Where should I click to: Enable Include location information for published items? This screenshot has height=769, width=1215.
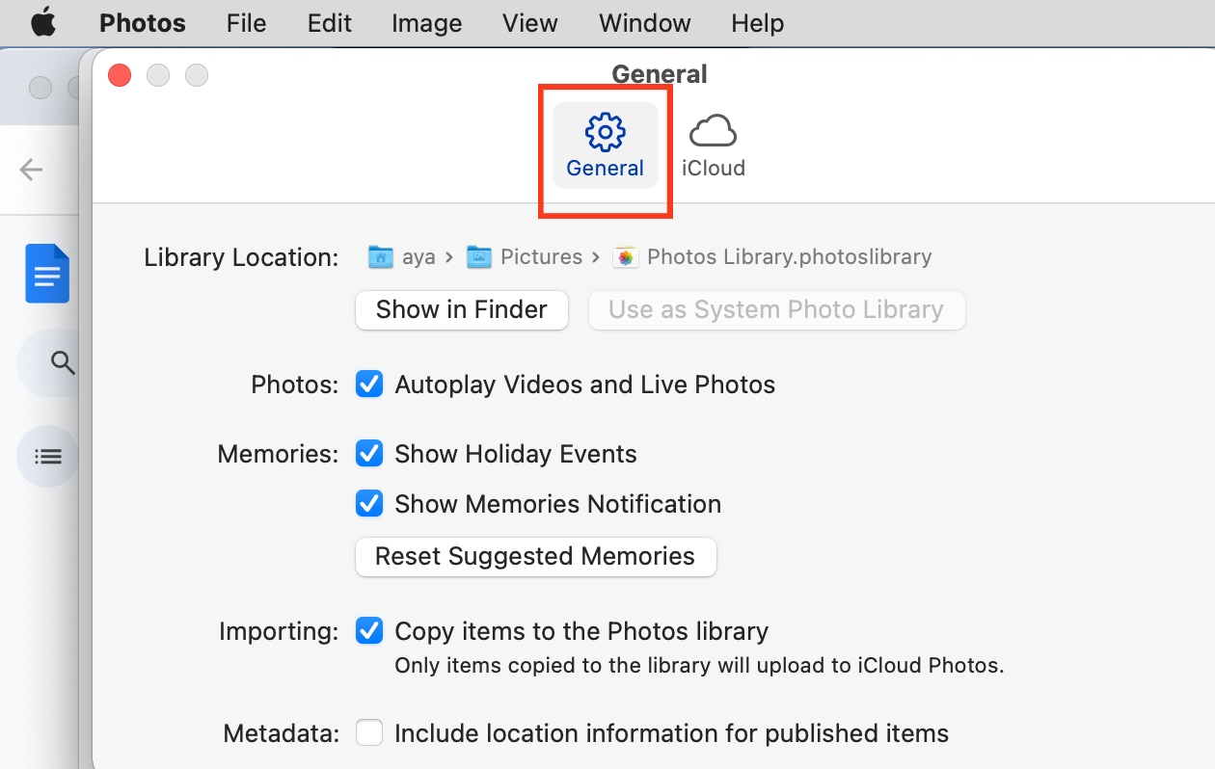tap(369, 732)
